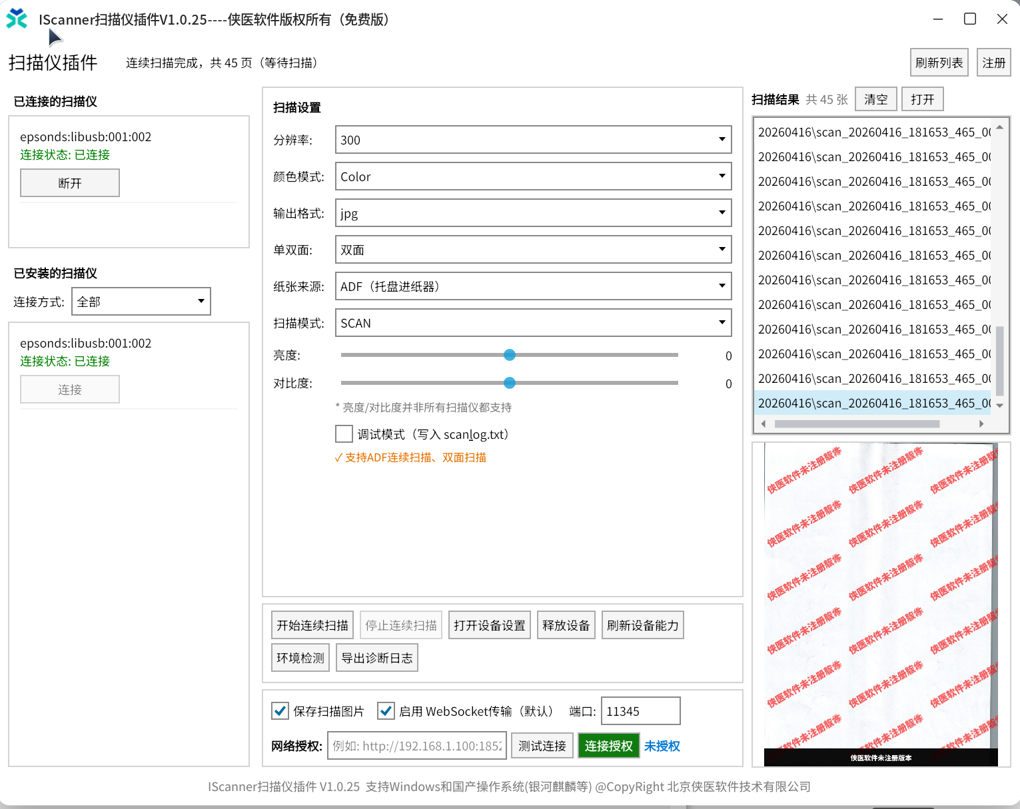This screenshot has height=809, width=1020.
Task: Disable the 启用WebSocket传输 checkbox
Action: 386,710
